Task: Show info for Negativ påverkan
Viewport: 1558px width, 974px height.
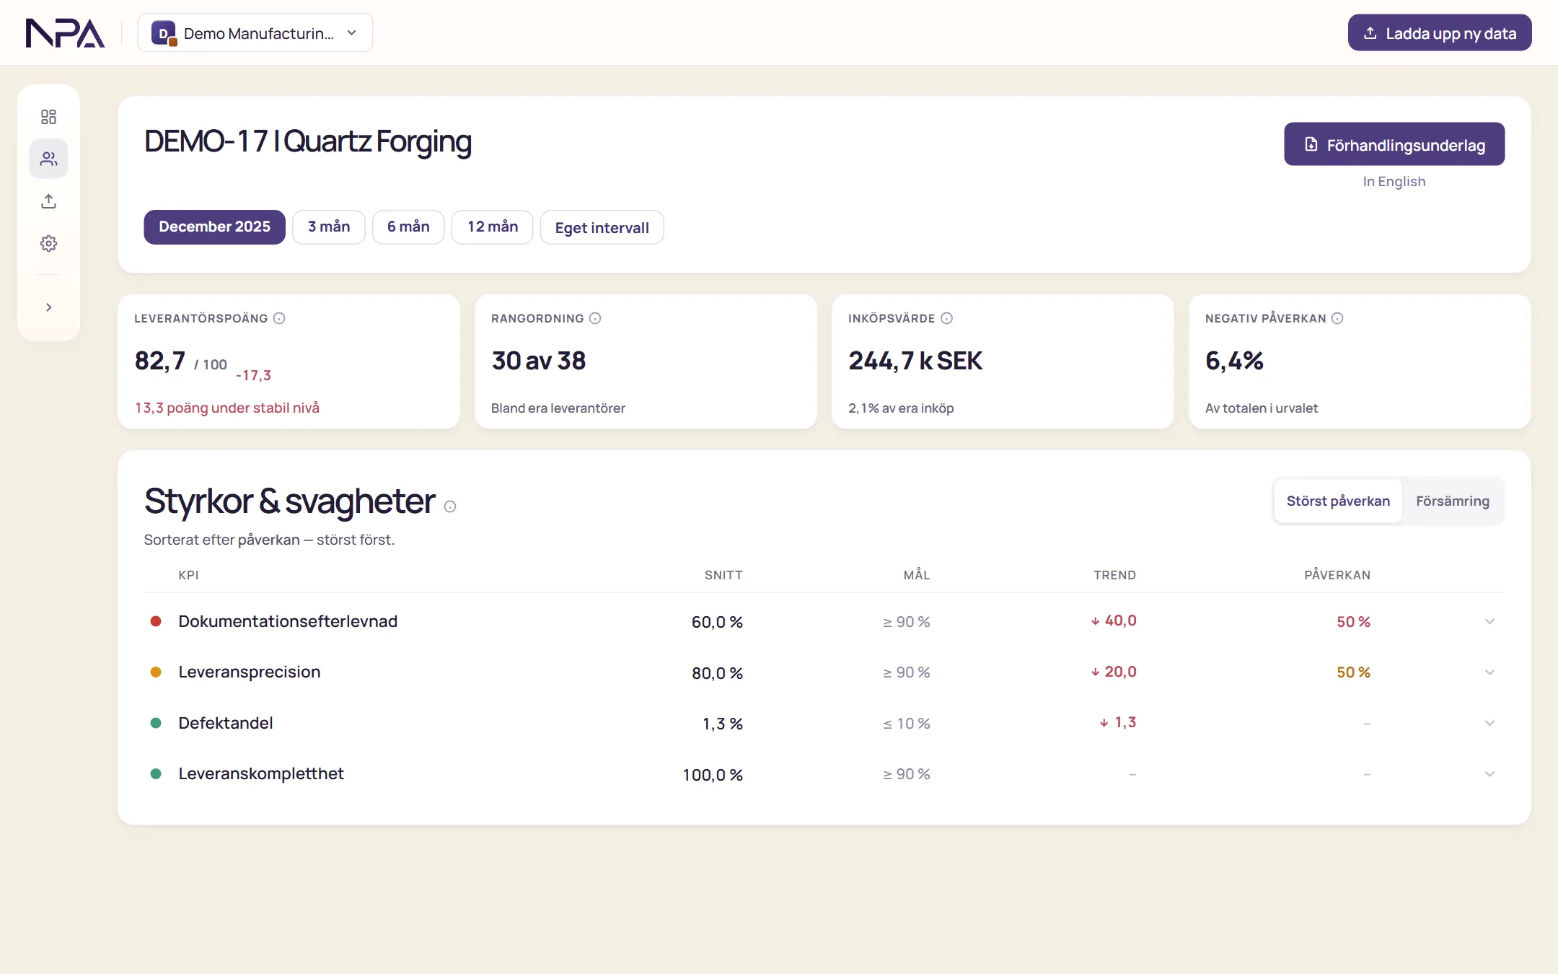Action: pos(1337,318)
